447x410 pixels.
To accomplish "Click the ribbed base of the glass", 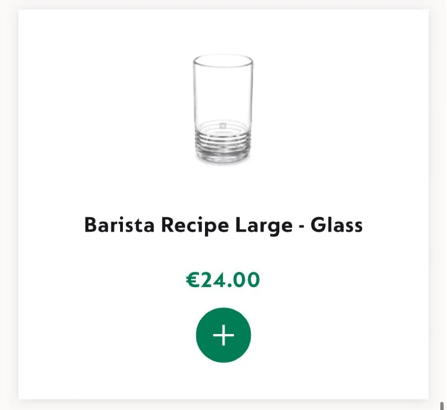I will pyautogui.click(x=222, y=146).
